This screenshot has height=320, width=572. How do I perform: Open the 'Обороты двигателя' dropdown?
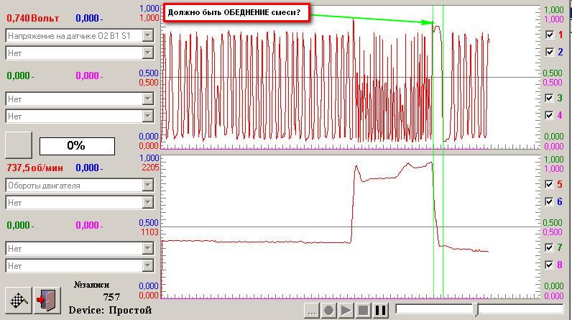pos(80,186)
